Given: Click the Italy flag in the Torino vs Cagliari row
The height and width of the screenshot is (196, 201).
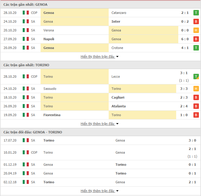Looking at the screenshot, I should click(26, 97).
